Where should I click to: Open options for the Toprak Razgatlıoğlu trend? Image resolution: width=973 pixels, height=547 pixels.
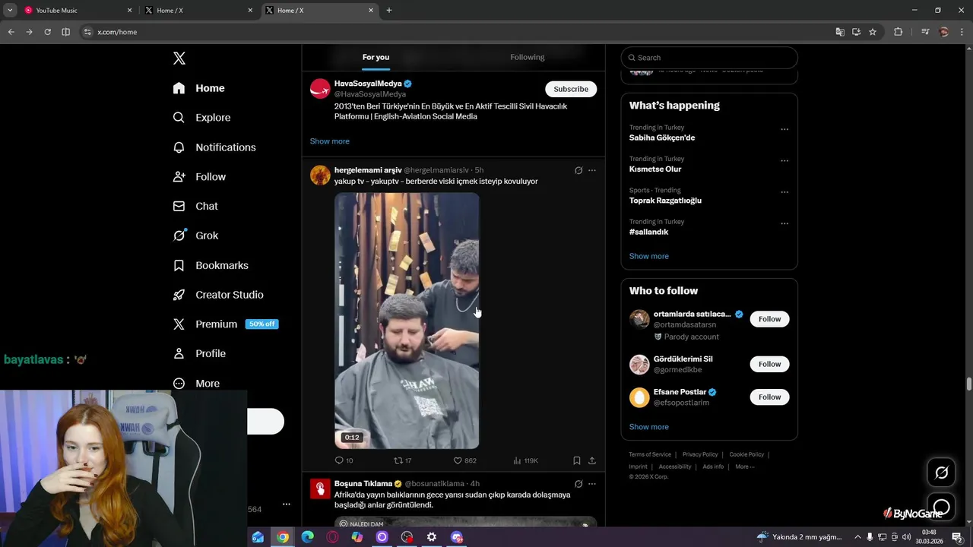[784, 192]
